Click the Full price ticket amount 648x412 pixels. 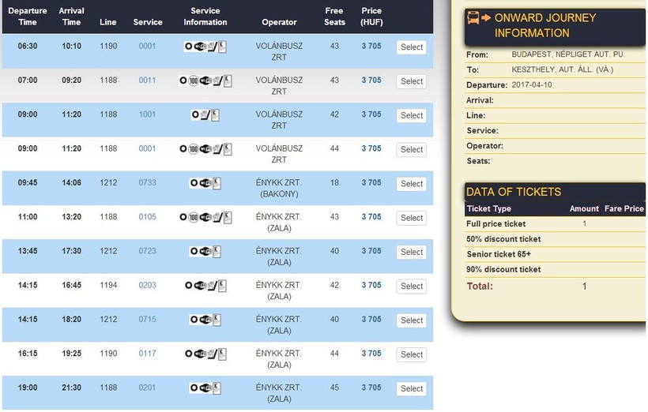point(584,224)
